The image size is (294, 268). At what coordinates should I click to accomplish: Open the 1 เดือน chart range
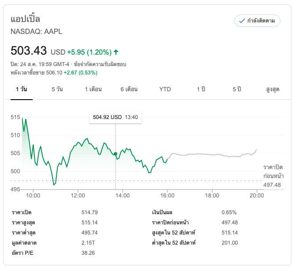pos(93,89)
